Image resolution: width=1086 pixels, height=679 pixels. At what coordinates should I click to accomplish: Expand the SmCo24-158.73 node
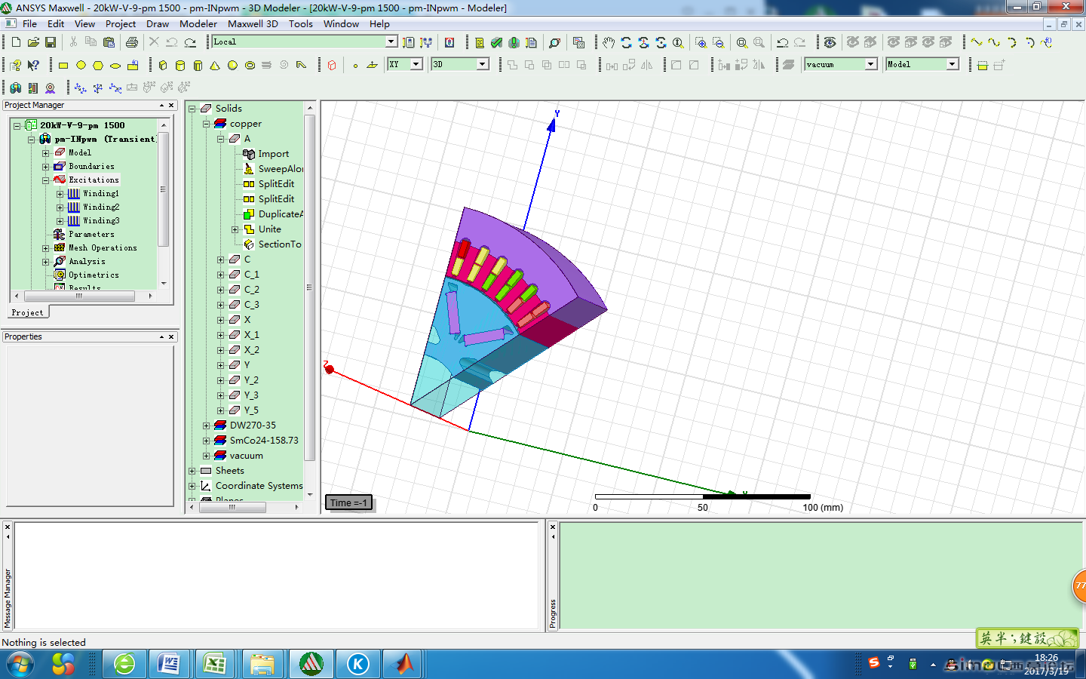coord(206,441)
